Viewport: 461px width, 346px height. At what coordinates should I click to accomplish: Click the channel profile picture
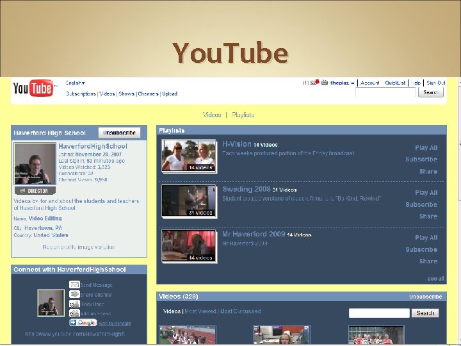[35, 164]
